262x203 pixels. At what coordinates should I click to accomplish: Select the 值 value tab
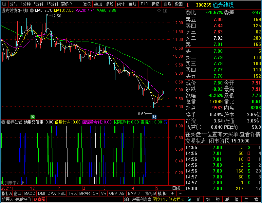click(236, 199)
